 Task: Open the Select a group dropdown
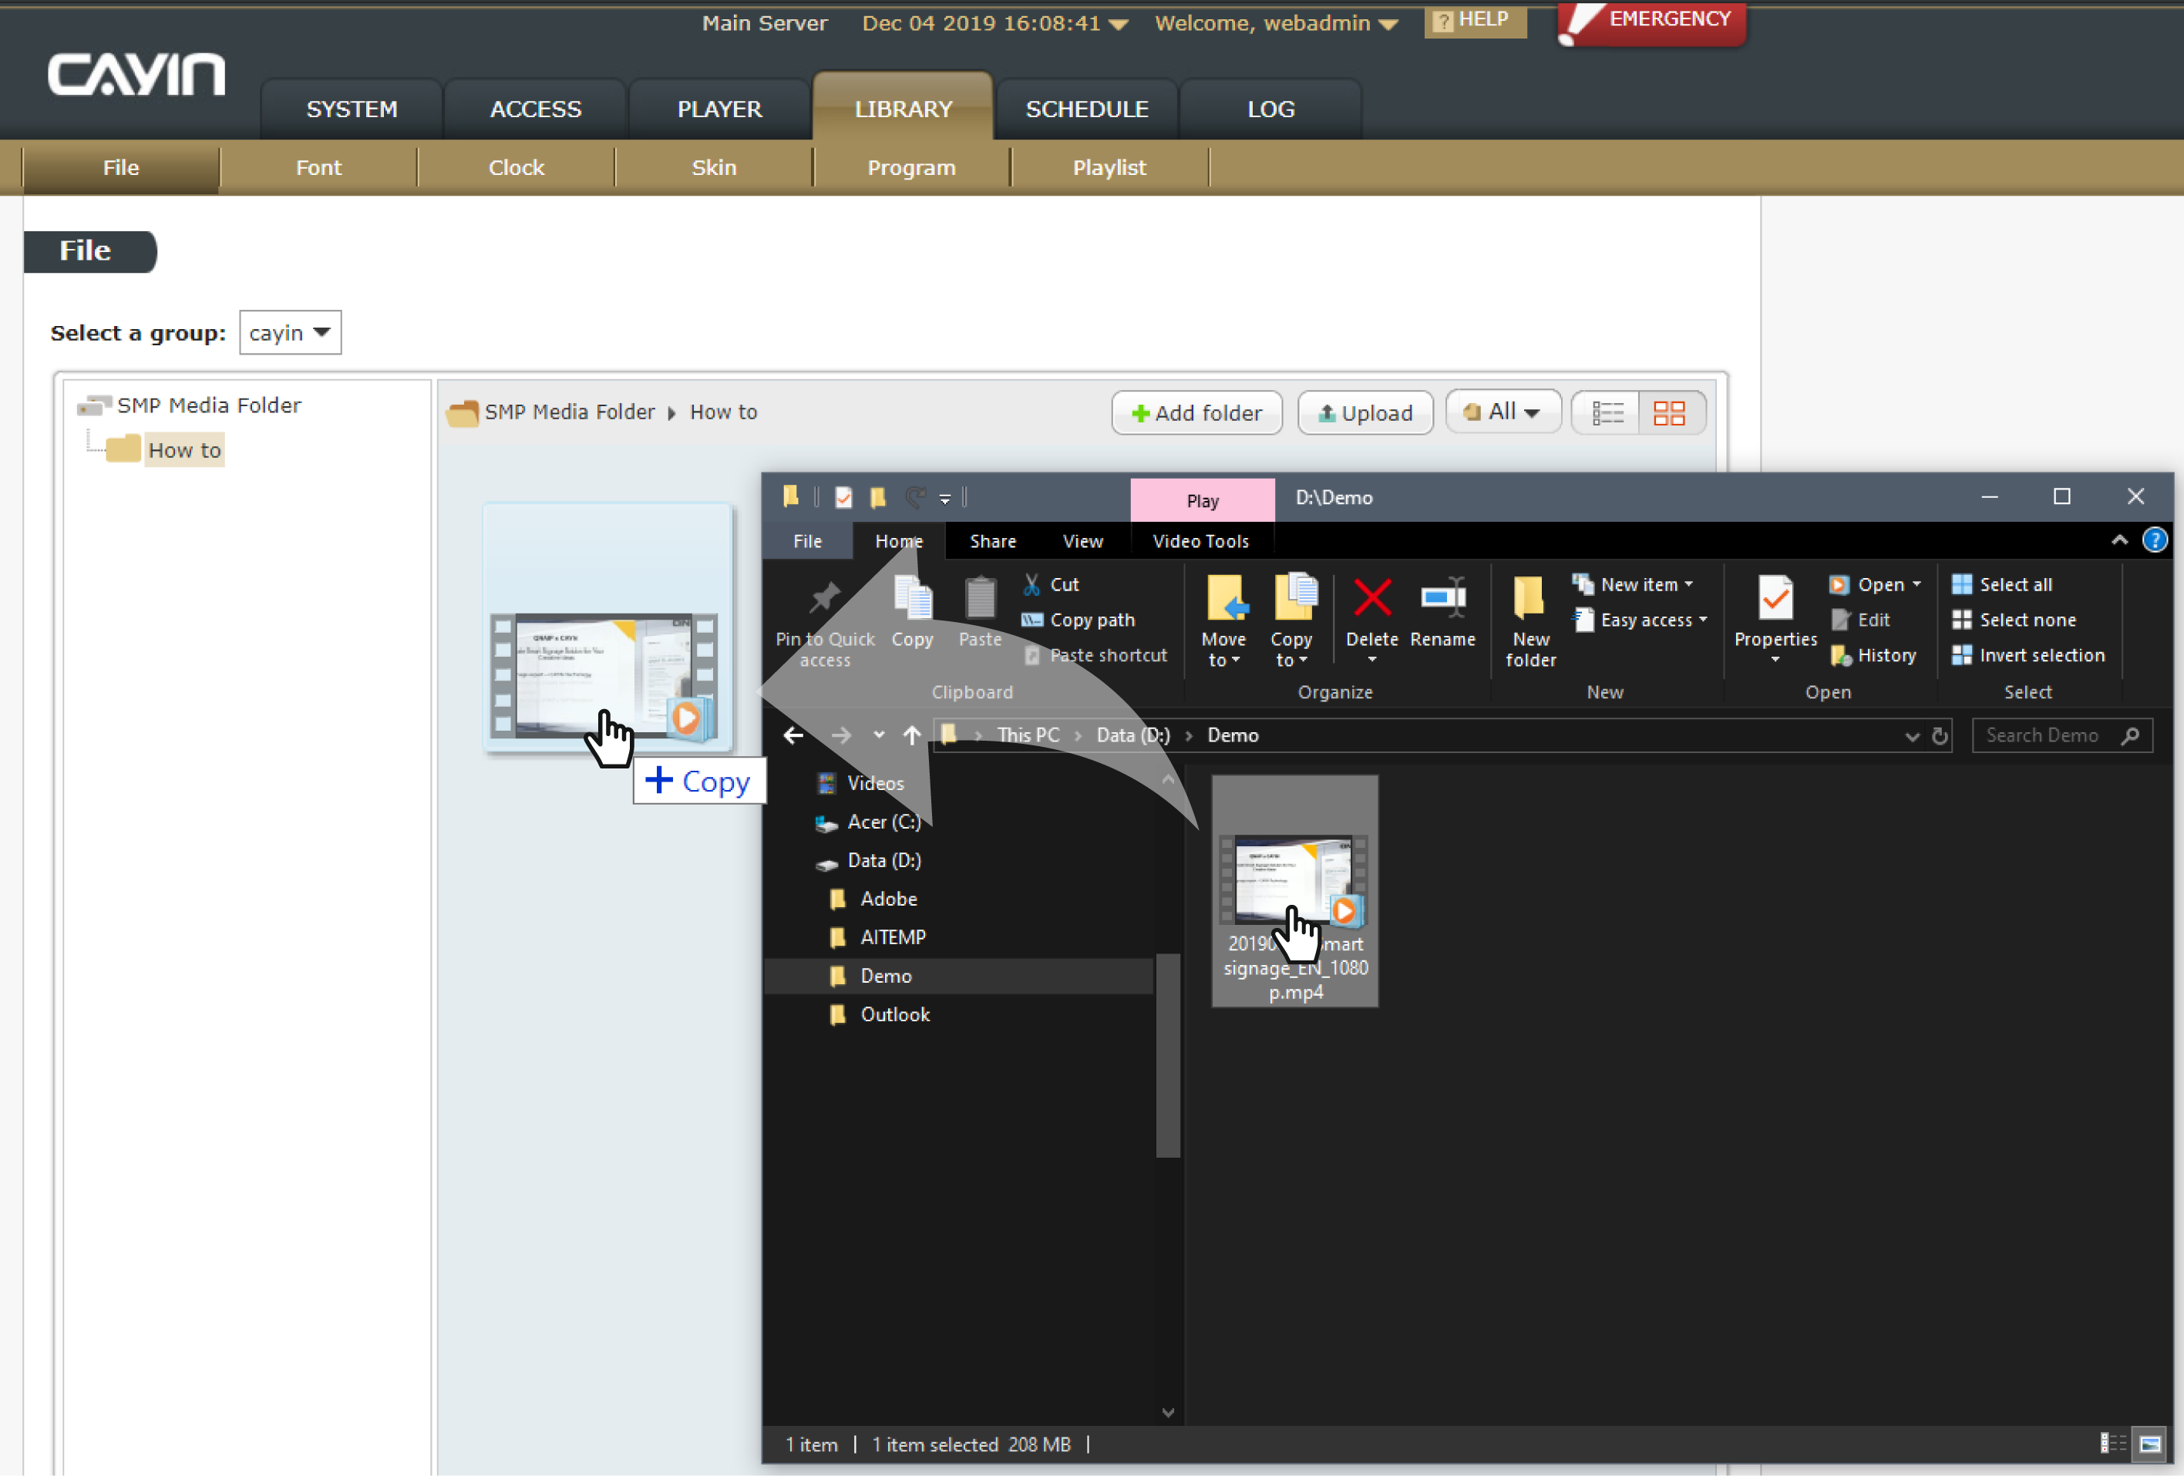291,333
